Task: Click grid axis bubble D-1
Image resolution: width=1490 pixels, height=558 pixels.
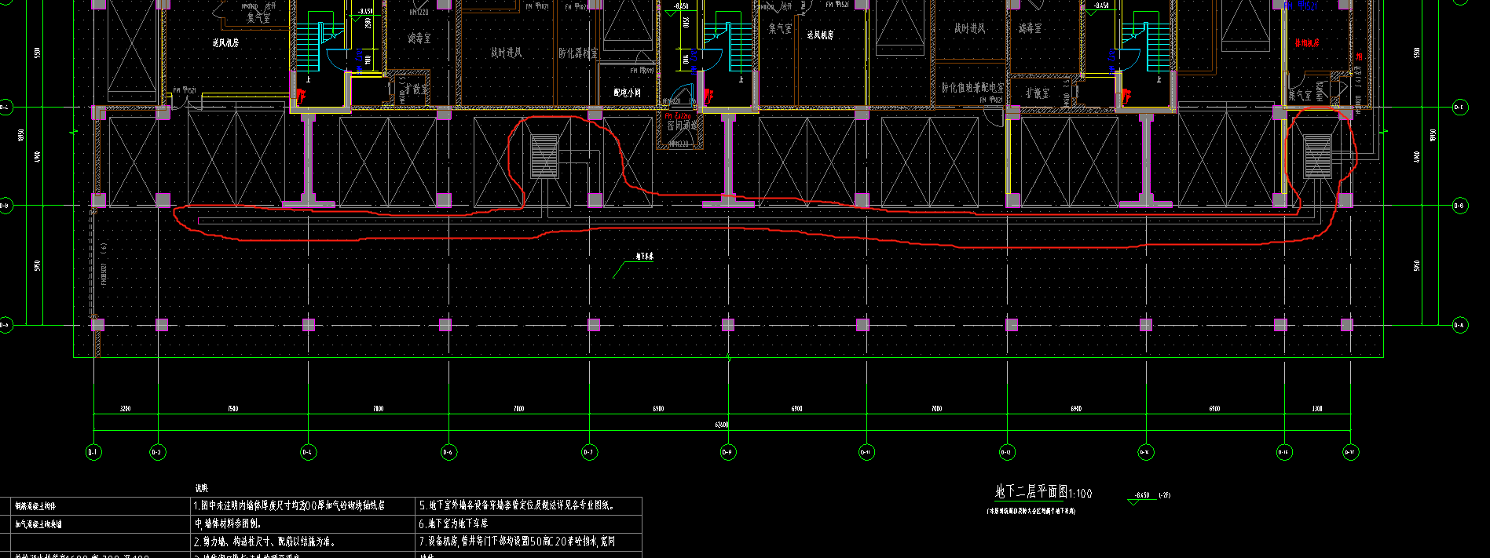Action: point(93,452)
